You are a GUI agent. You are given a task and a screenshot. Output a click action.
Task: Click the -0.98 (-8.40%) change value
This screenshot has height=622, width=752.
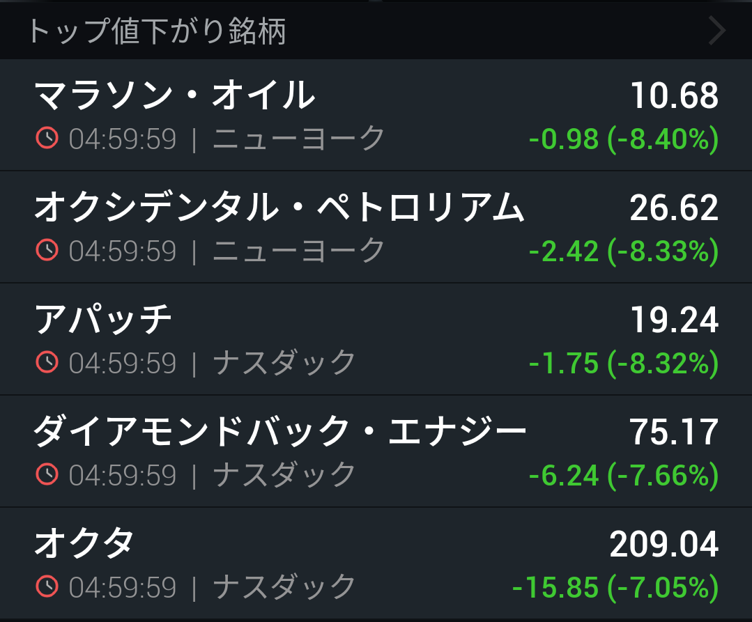point(624,139)
